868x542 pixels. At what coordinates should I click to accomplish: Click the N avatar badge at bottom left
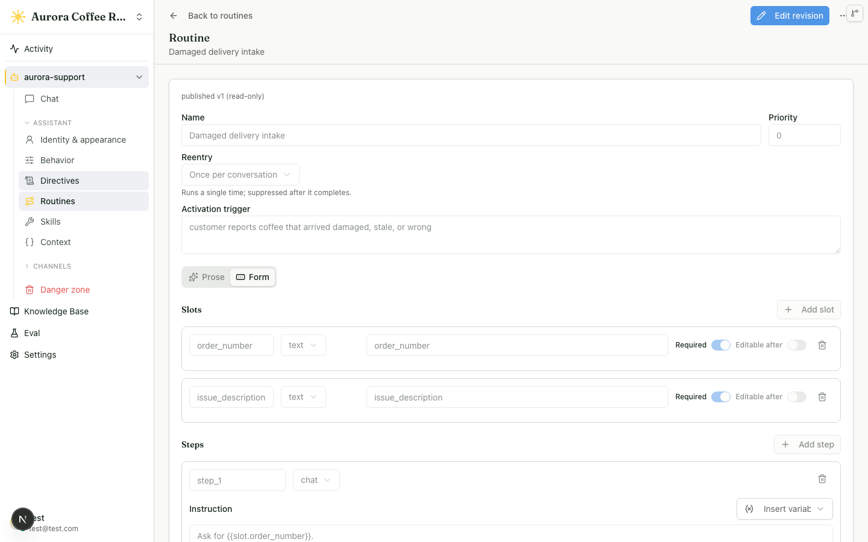click(x=22, y=519)
